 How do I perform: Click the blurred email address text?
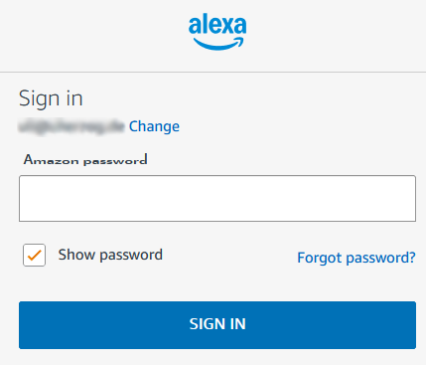[71, 126]
